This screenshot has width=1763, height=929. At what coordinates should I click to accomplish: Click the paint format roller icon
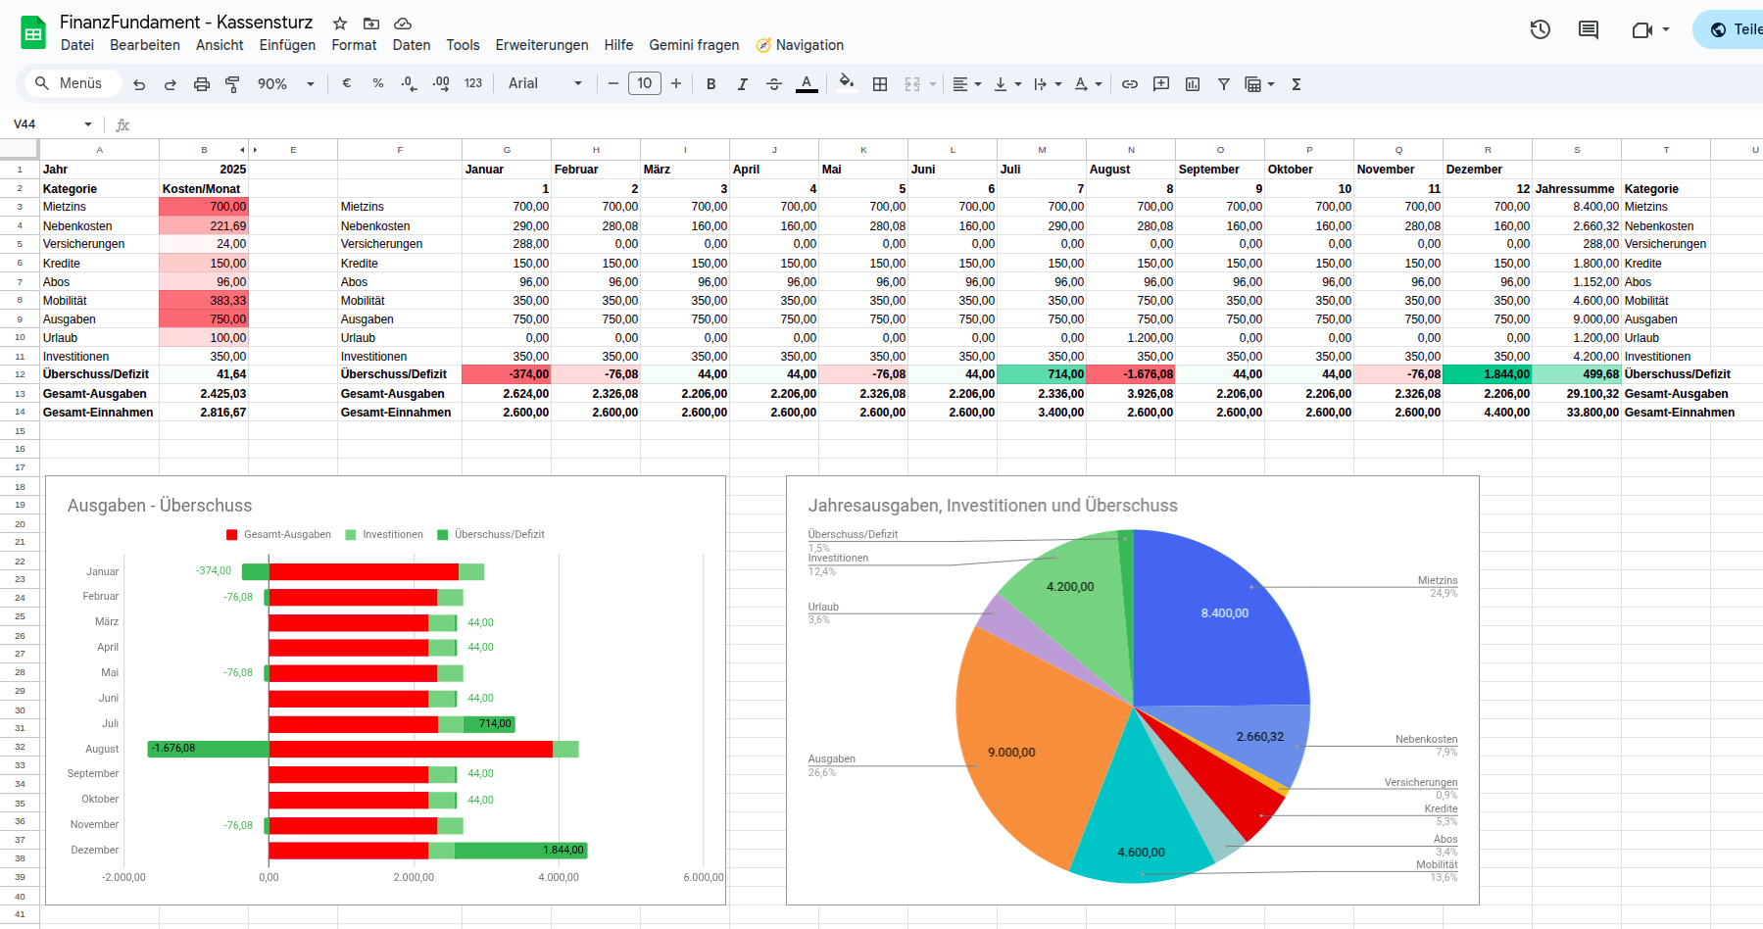click(232, 84)
